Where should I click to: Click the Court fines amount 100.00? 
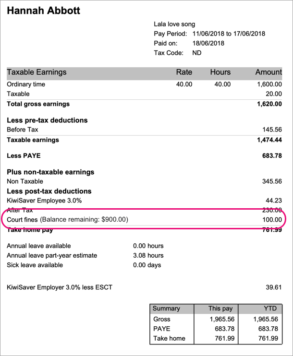pos(271,220)
